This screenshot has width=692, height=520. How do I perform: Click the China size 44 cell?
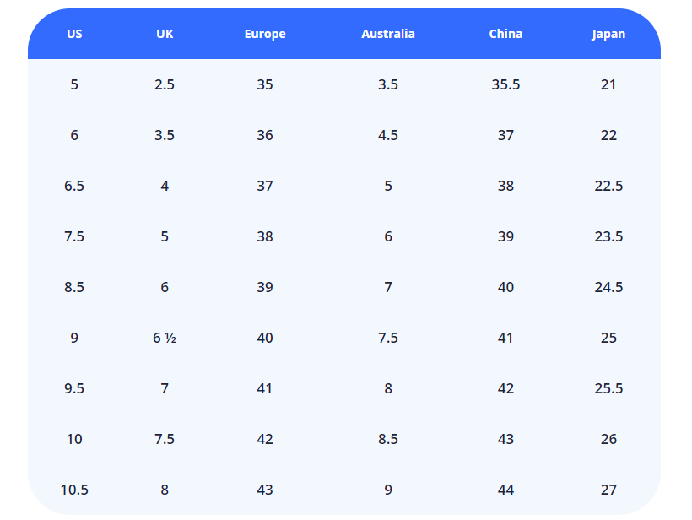point(505,490)
